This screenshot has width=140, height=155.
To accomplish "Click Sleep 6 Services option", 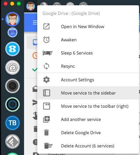I will (88, 53).
